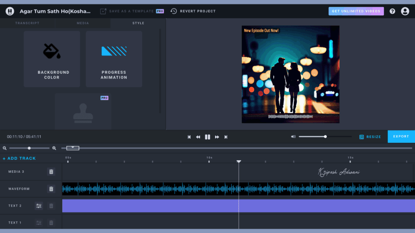The image size is (415, 233).
Task: Pause playback with the pause button
Action: pos(207,137)
